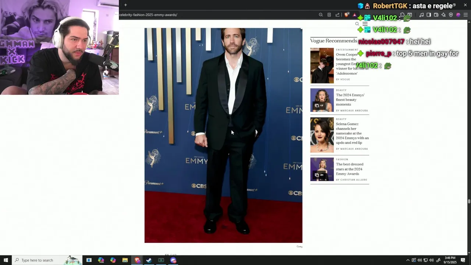Viewport: 471px width, 265px height.
Task: Open the clock showing 3:46 PM
Action: click(450, 260)
